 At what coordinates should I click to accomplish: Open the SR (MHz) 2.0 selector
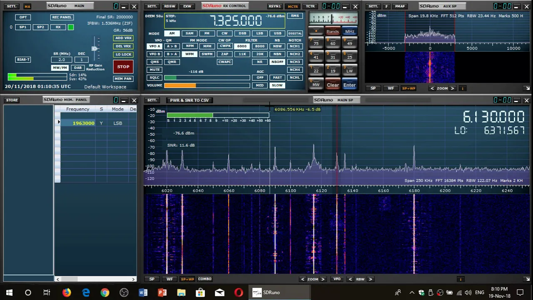pos(62,60)
